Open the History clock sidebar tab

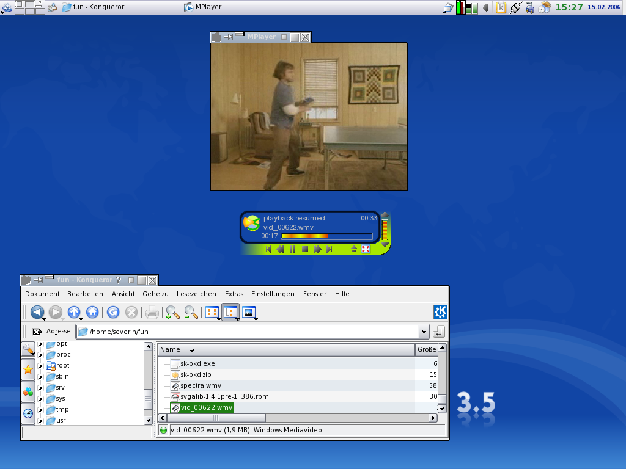coord(28,413)
